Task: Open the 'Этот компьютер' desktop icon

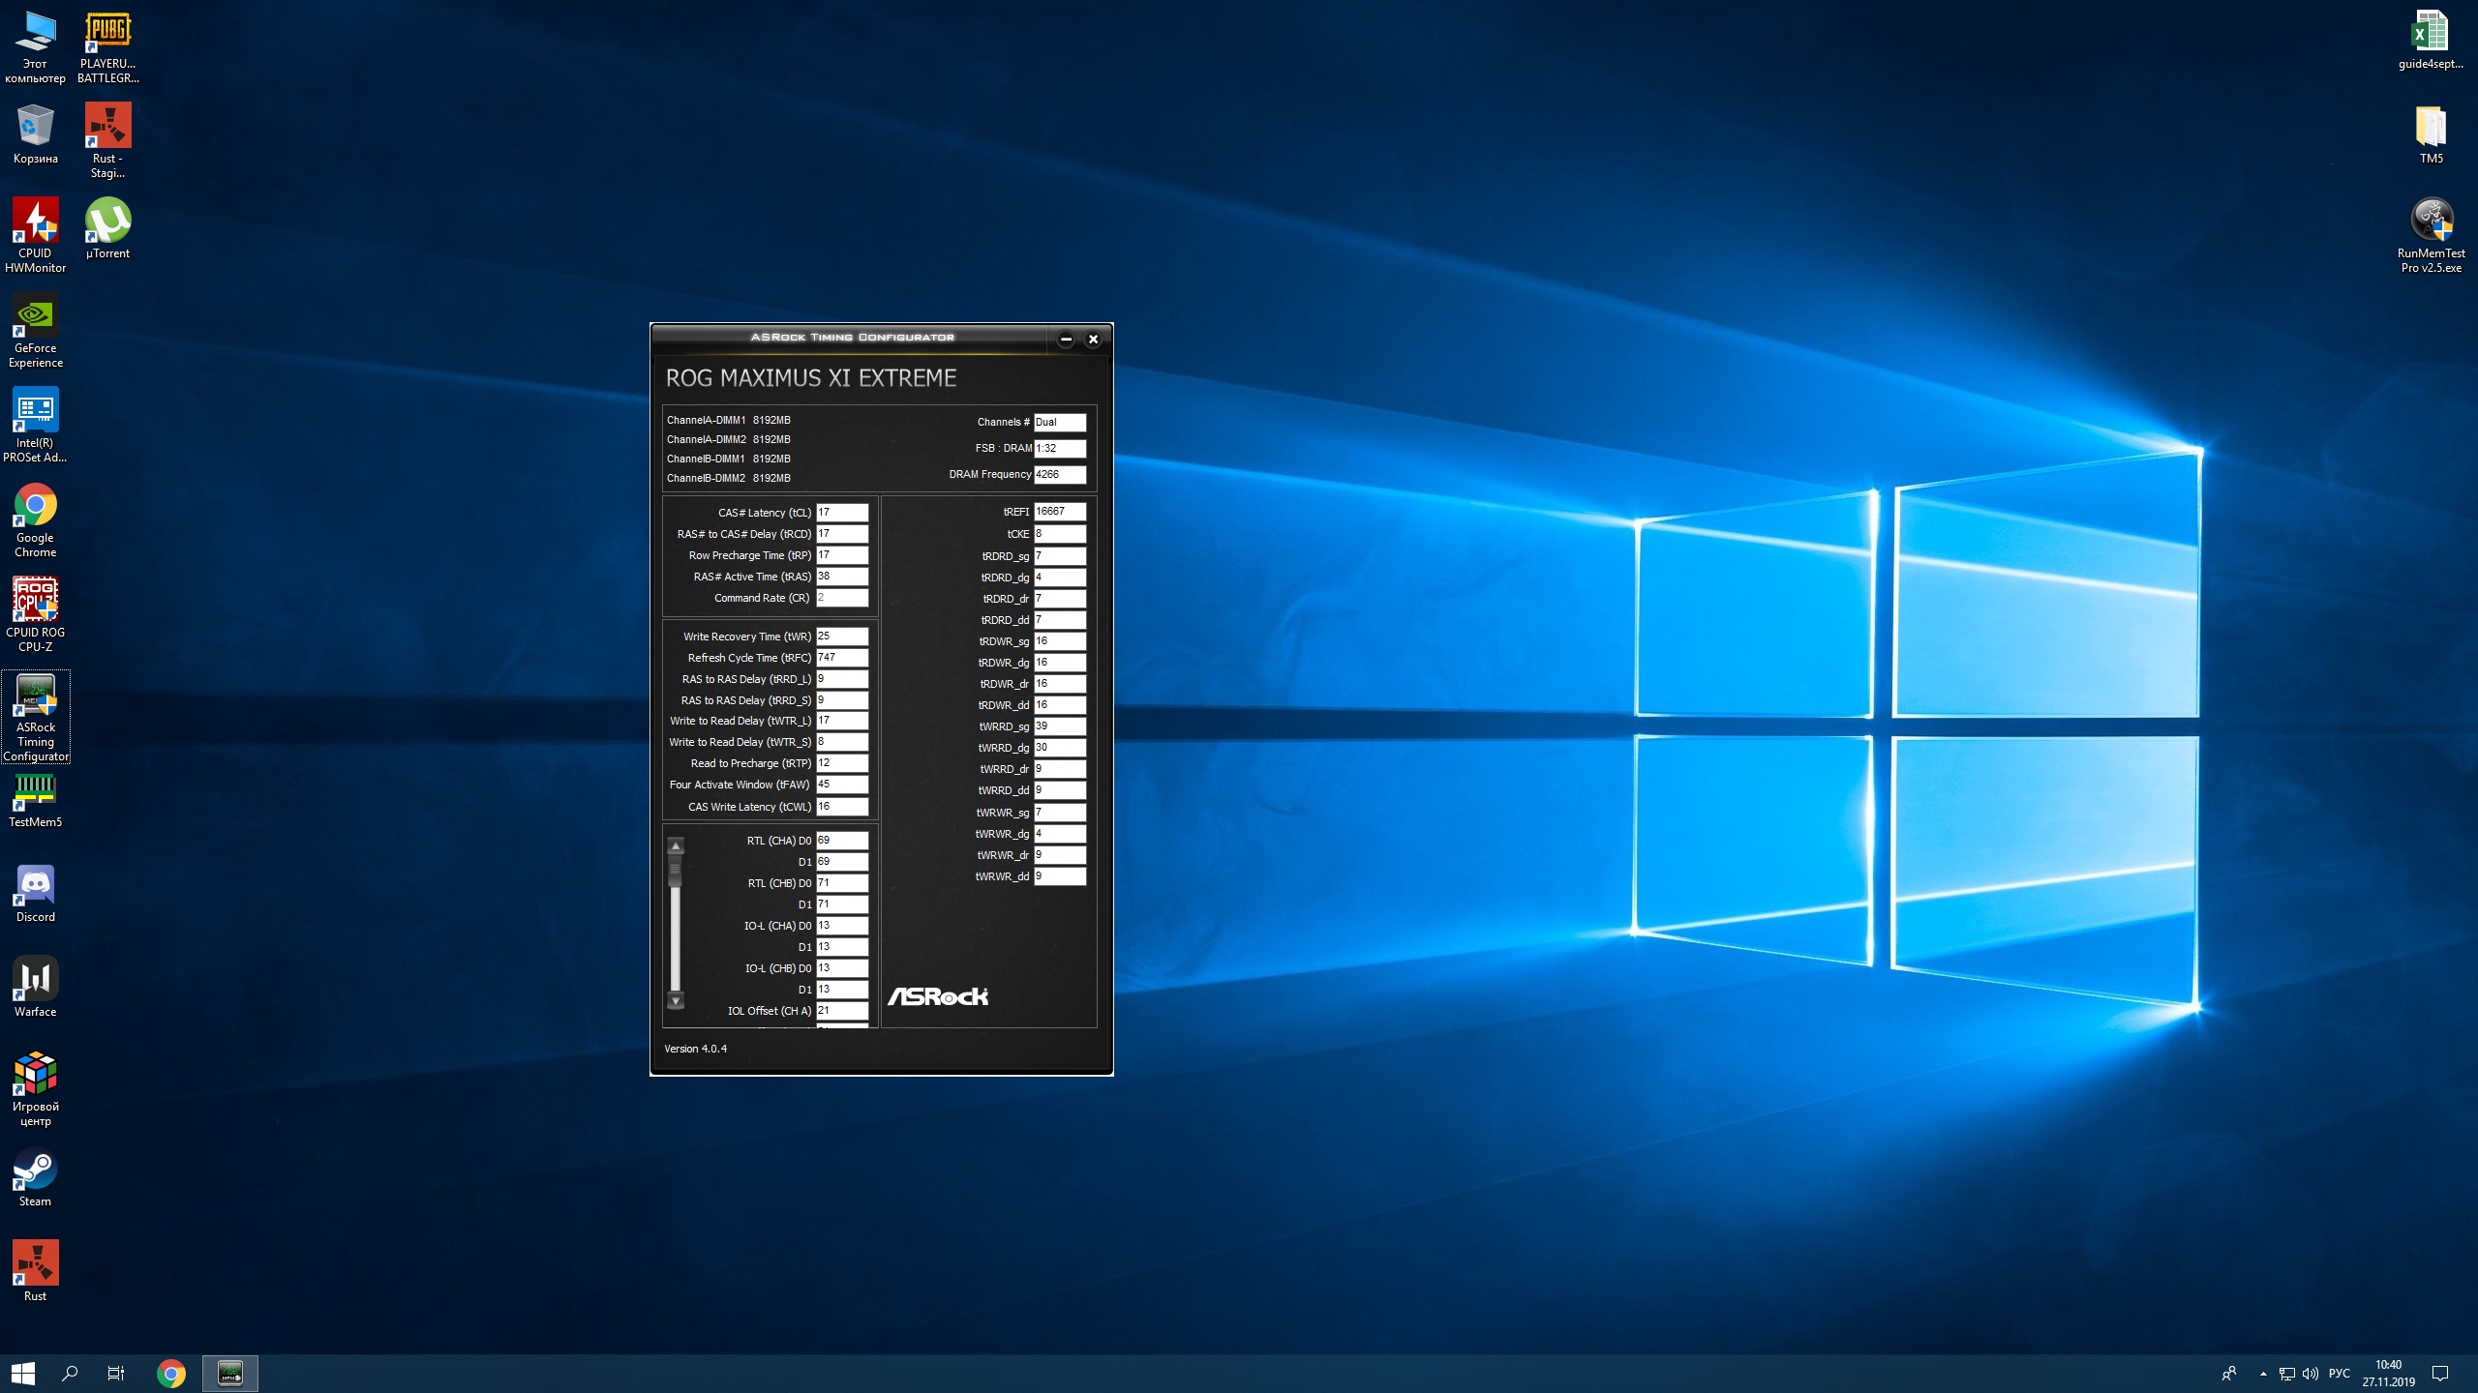Action: point(36,47)
